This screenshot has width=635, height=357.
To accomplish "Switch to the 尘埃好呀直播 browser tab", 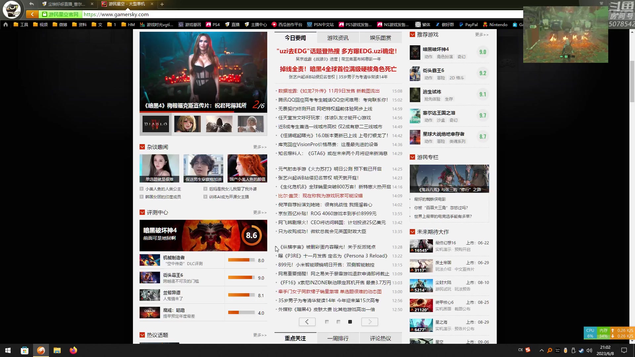I will [x=67, y=4].
